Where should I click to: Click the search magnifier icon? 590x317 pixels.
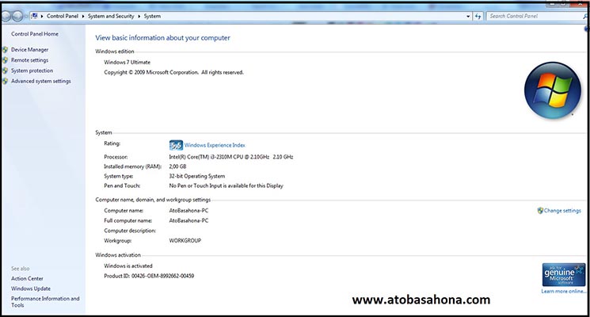(585, 16)
